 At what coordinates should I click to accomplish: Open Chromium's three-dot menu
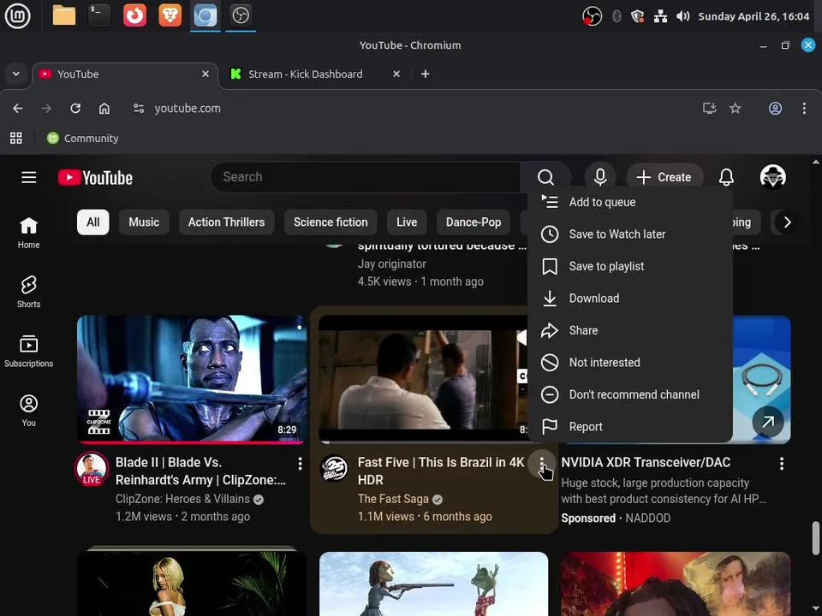(x=804, y=109)
